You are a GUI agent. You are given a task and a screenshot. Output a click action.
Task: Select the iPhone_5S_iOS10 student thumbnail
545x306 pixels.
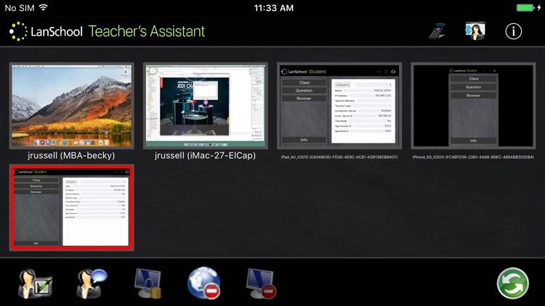[x=473, y=106]
